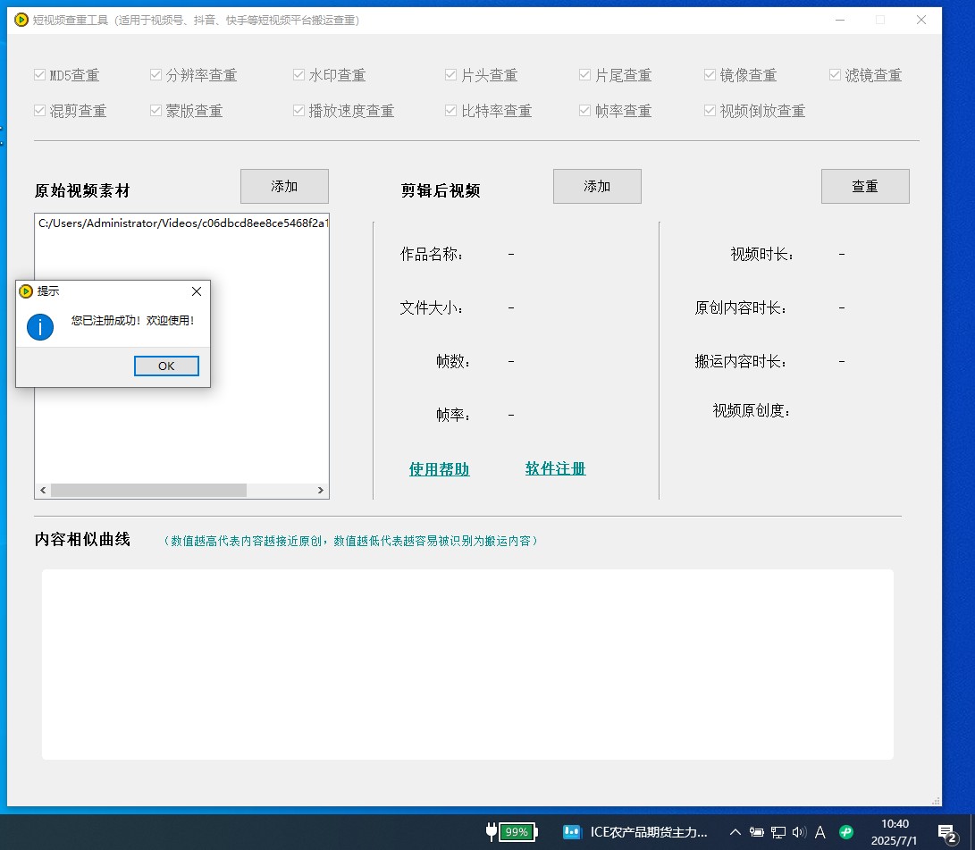The height and width of the screenshot is (850, 975).
Task: Click the green circular tray icon
Action: pos(845,832)
